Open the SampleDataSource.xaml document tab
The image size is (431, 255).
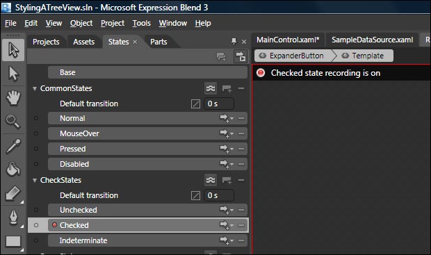pos(372,40)
